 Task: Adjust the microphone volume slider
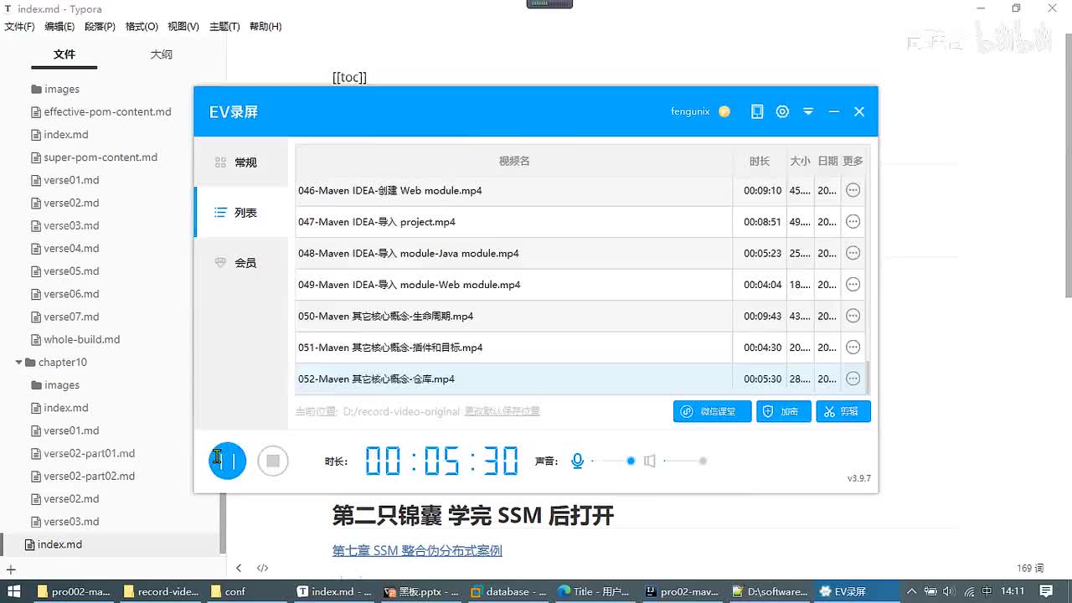coord(612,461)
